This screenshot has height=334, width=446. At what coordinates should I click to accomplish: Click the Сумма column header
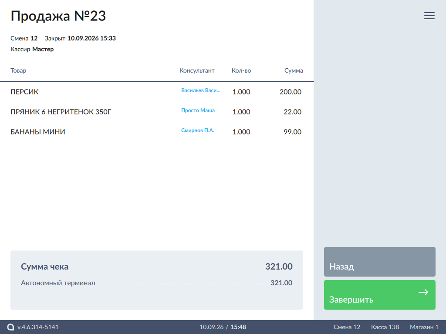(294, 70)
